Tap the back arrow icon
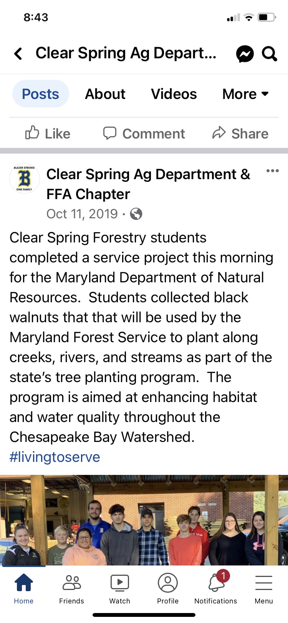The width and height of the screenshot is (288, 623). pyautogui.click(x=18, y=54)
